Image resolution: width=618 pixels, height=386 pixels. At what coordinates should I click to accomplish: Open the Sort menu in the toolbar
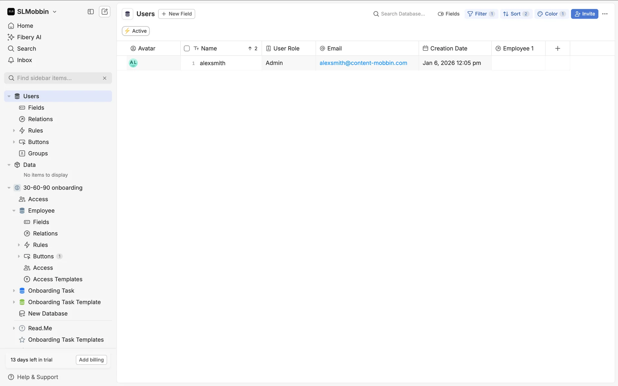pyautogui.click(x=516, y=14)
